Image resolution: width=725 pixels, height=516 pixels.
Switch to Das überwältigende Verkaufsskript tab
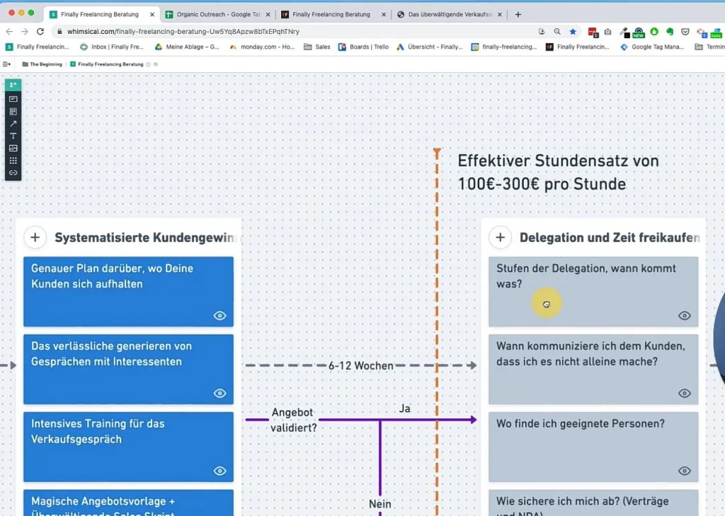450,14
